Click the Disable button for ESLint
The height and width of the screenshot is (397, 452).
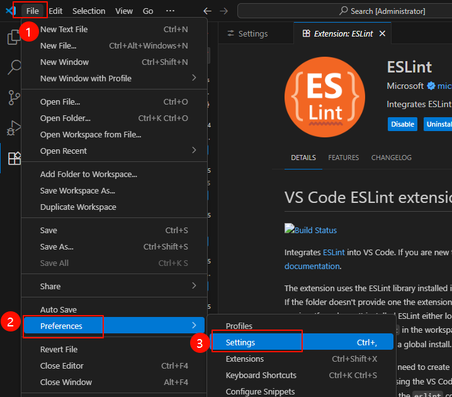(x=402, y=124)
